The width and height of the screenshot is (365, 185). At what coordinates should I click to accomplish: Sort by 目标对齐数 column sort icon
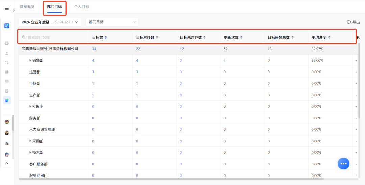(157, 37)
